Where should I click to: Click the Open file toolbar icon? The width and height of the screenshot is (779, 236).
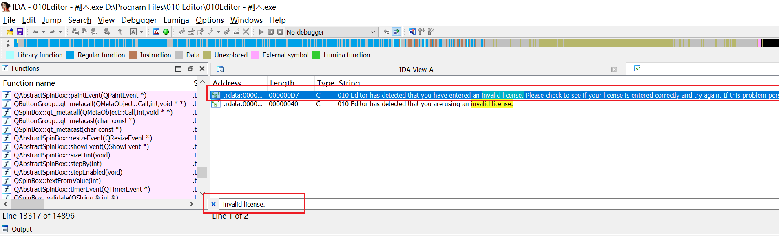pos(10,32)
